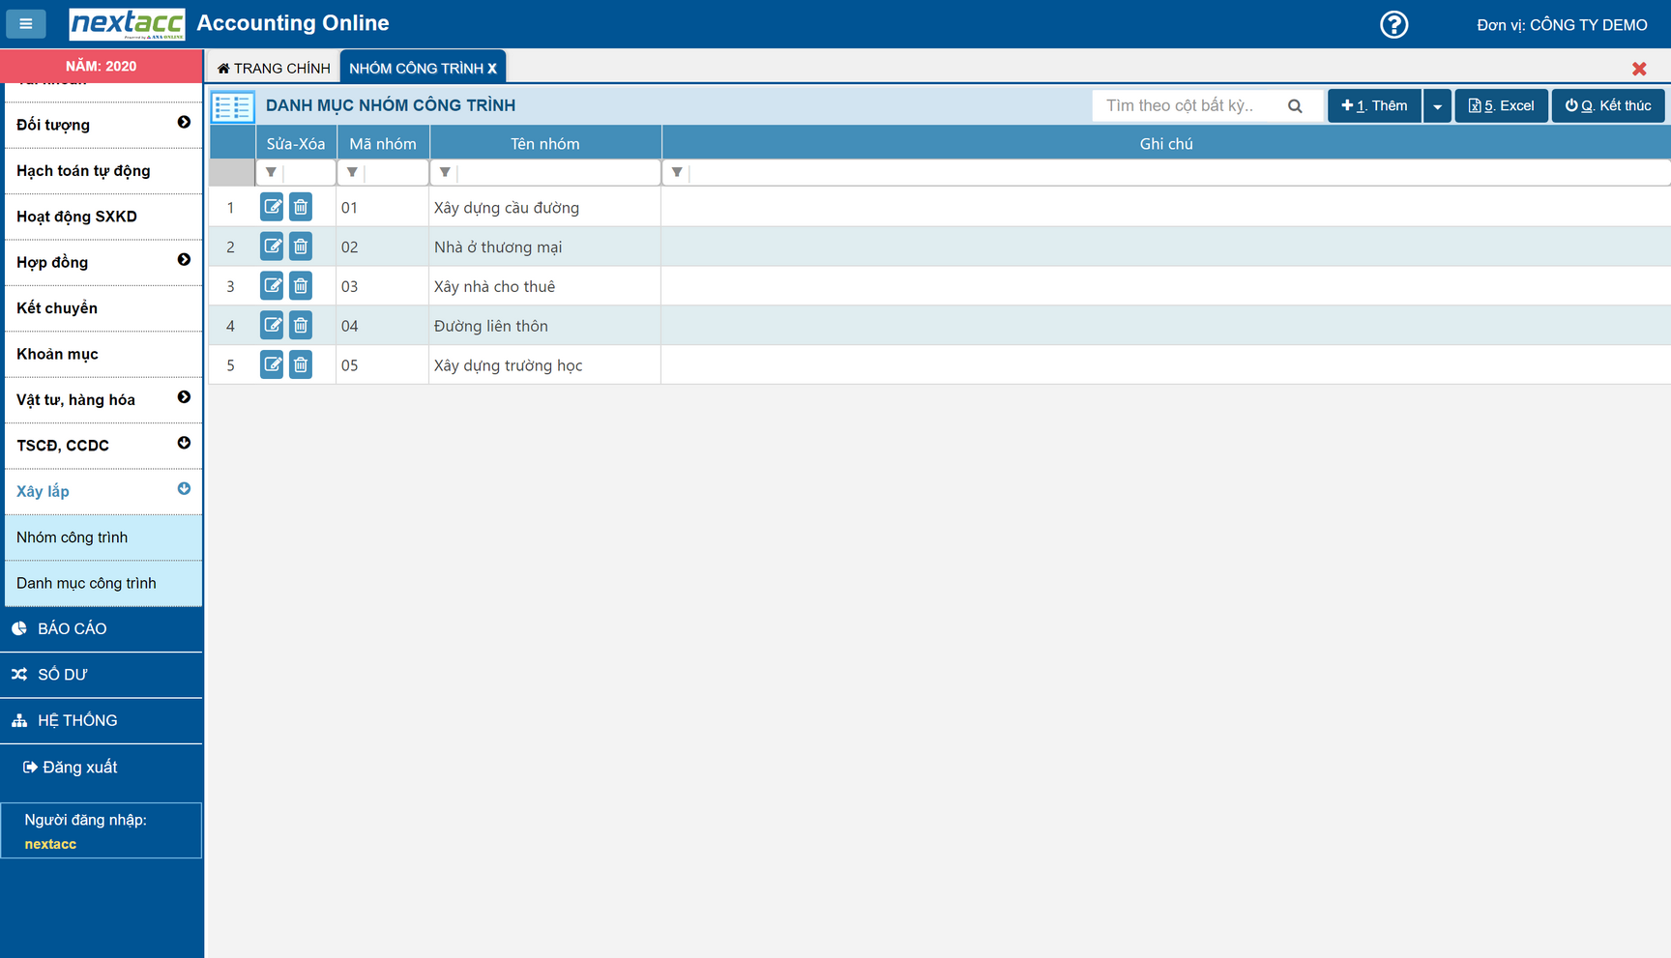1671x958 pixels.
Task: Open dropdown arrow next to Thêm
Action: coord(1437,106)
